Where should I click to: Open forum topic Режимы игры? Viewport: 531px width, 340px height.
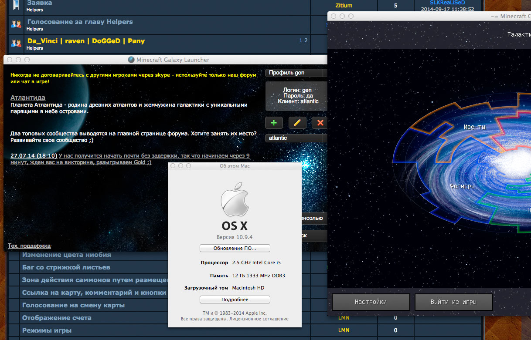click(47, 330)
